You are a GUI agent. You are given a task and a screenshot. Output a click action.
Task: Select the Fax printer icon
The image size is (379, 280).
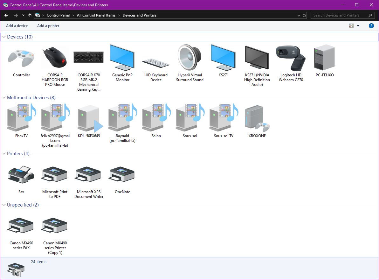click(21, 175)
